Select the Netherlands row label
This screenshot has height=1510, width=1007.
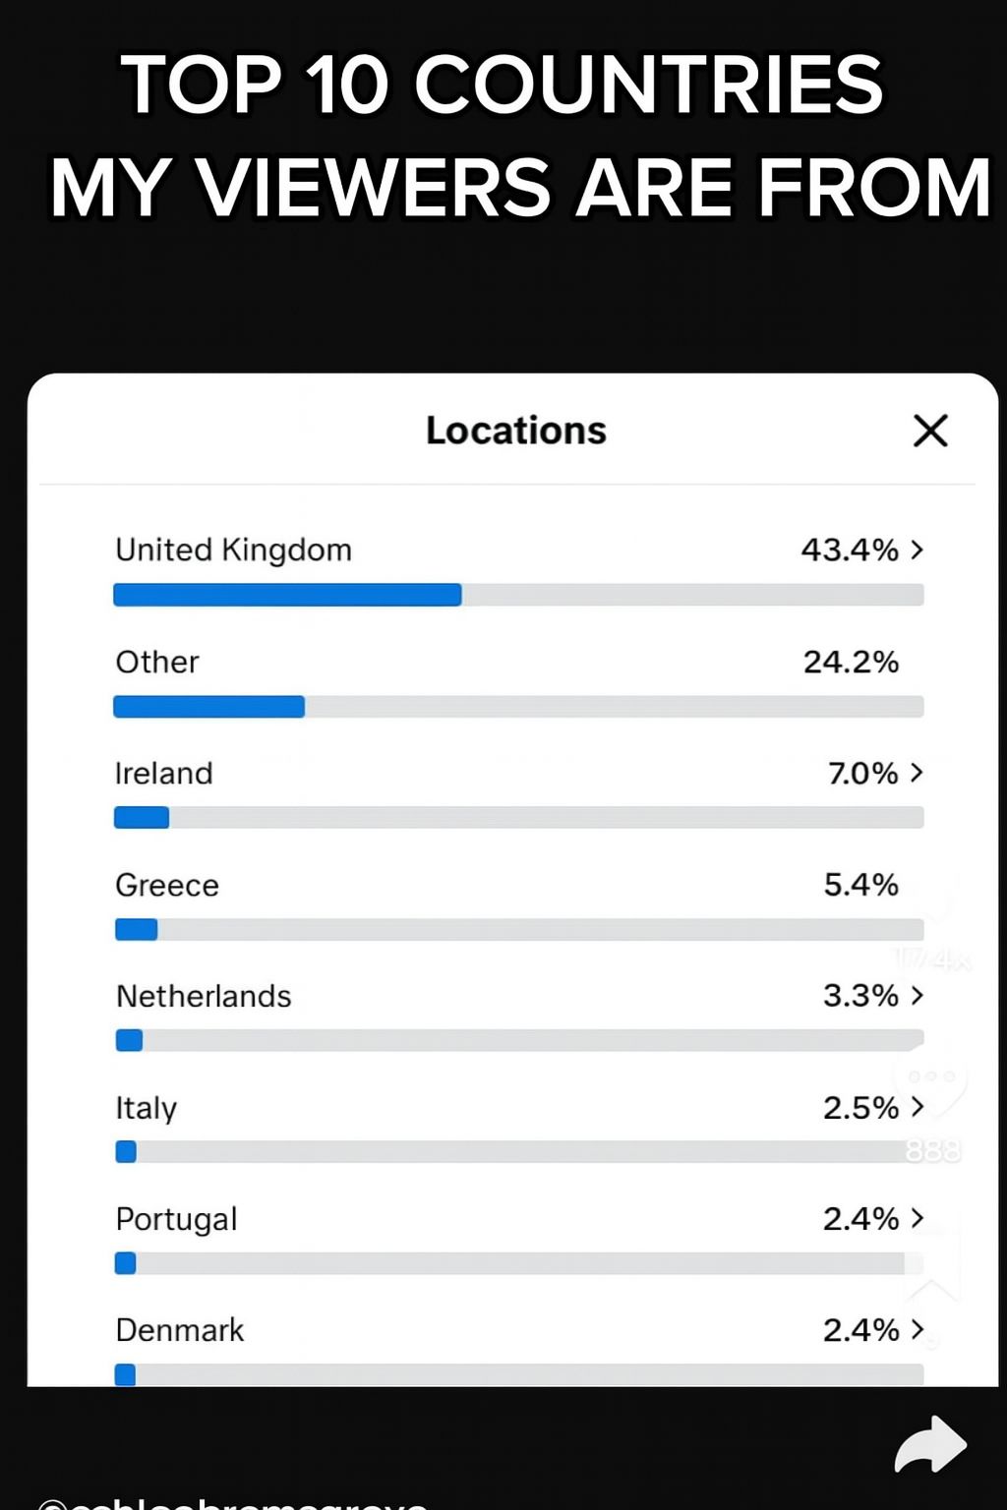coord(204,997)
